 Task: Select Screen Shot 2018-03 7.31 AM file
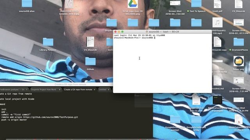239,80
